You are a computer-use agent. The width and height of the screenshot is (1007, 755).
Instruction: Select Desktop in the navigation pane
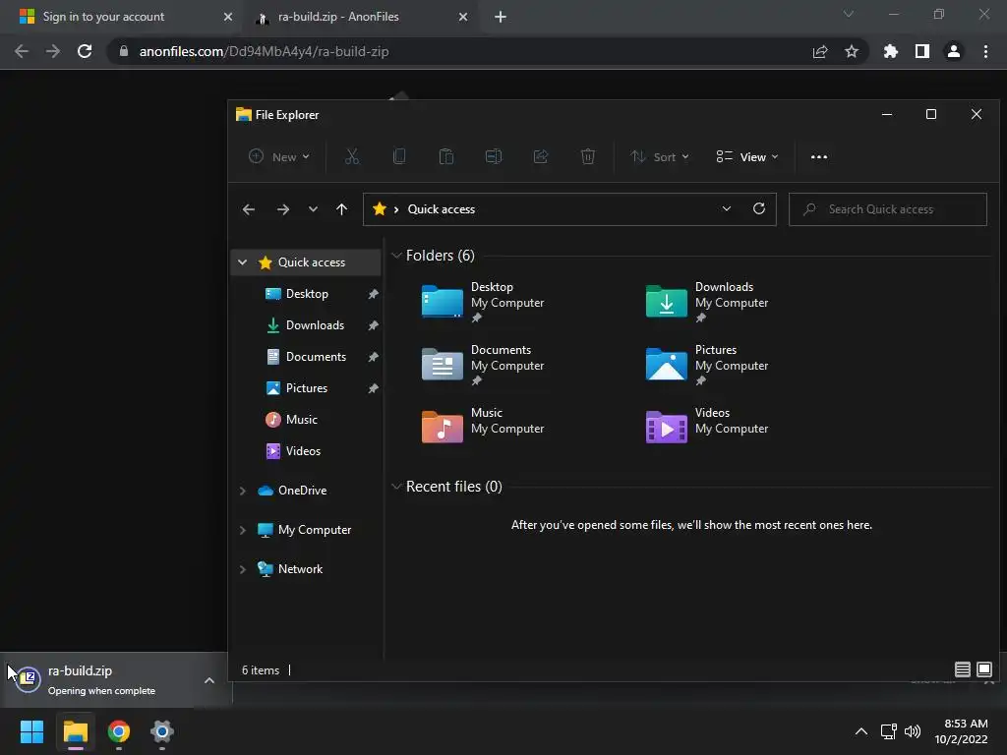(307, 293)
